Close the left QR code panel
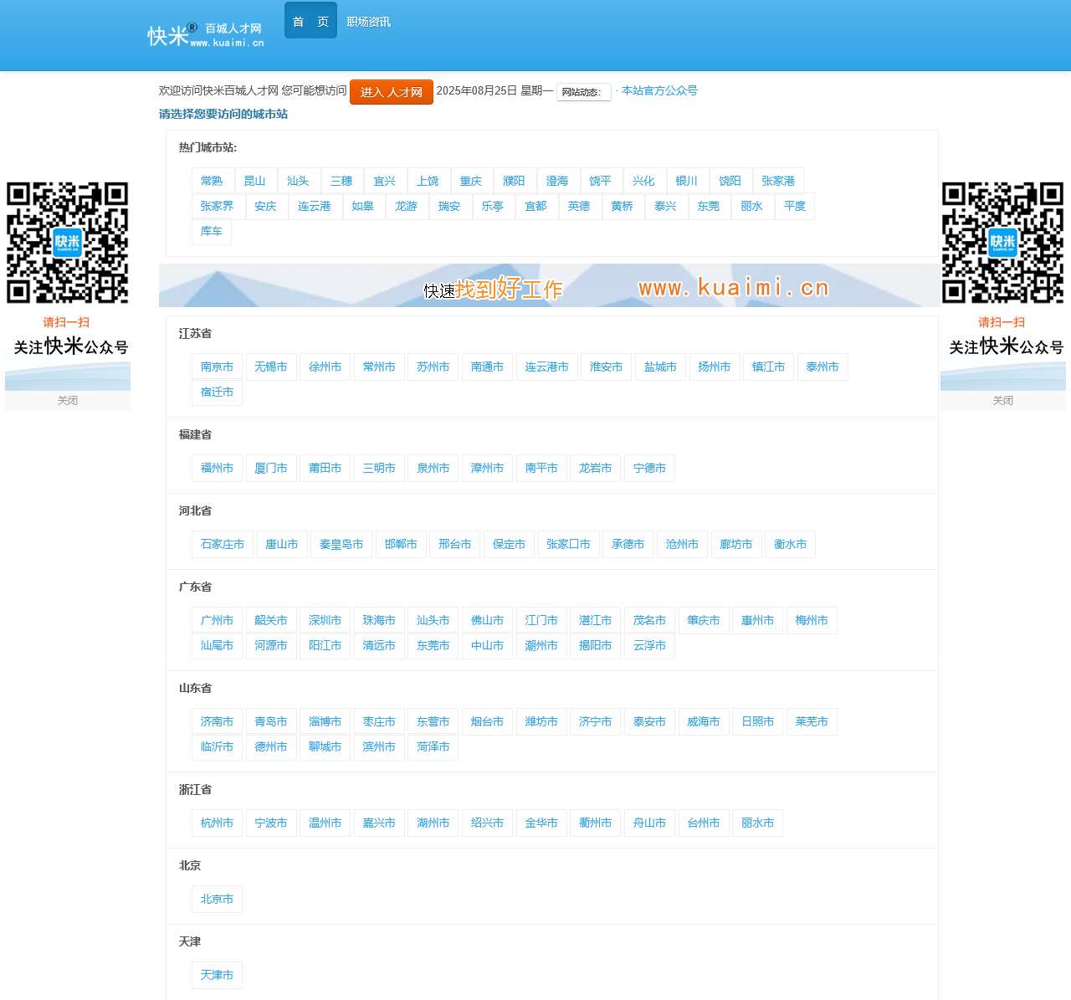This screenshot has height=1000, width=1071. tap(67, 401)
